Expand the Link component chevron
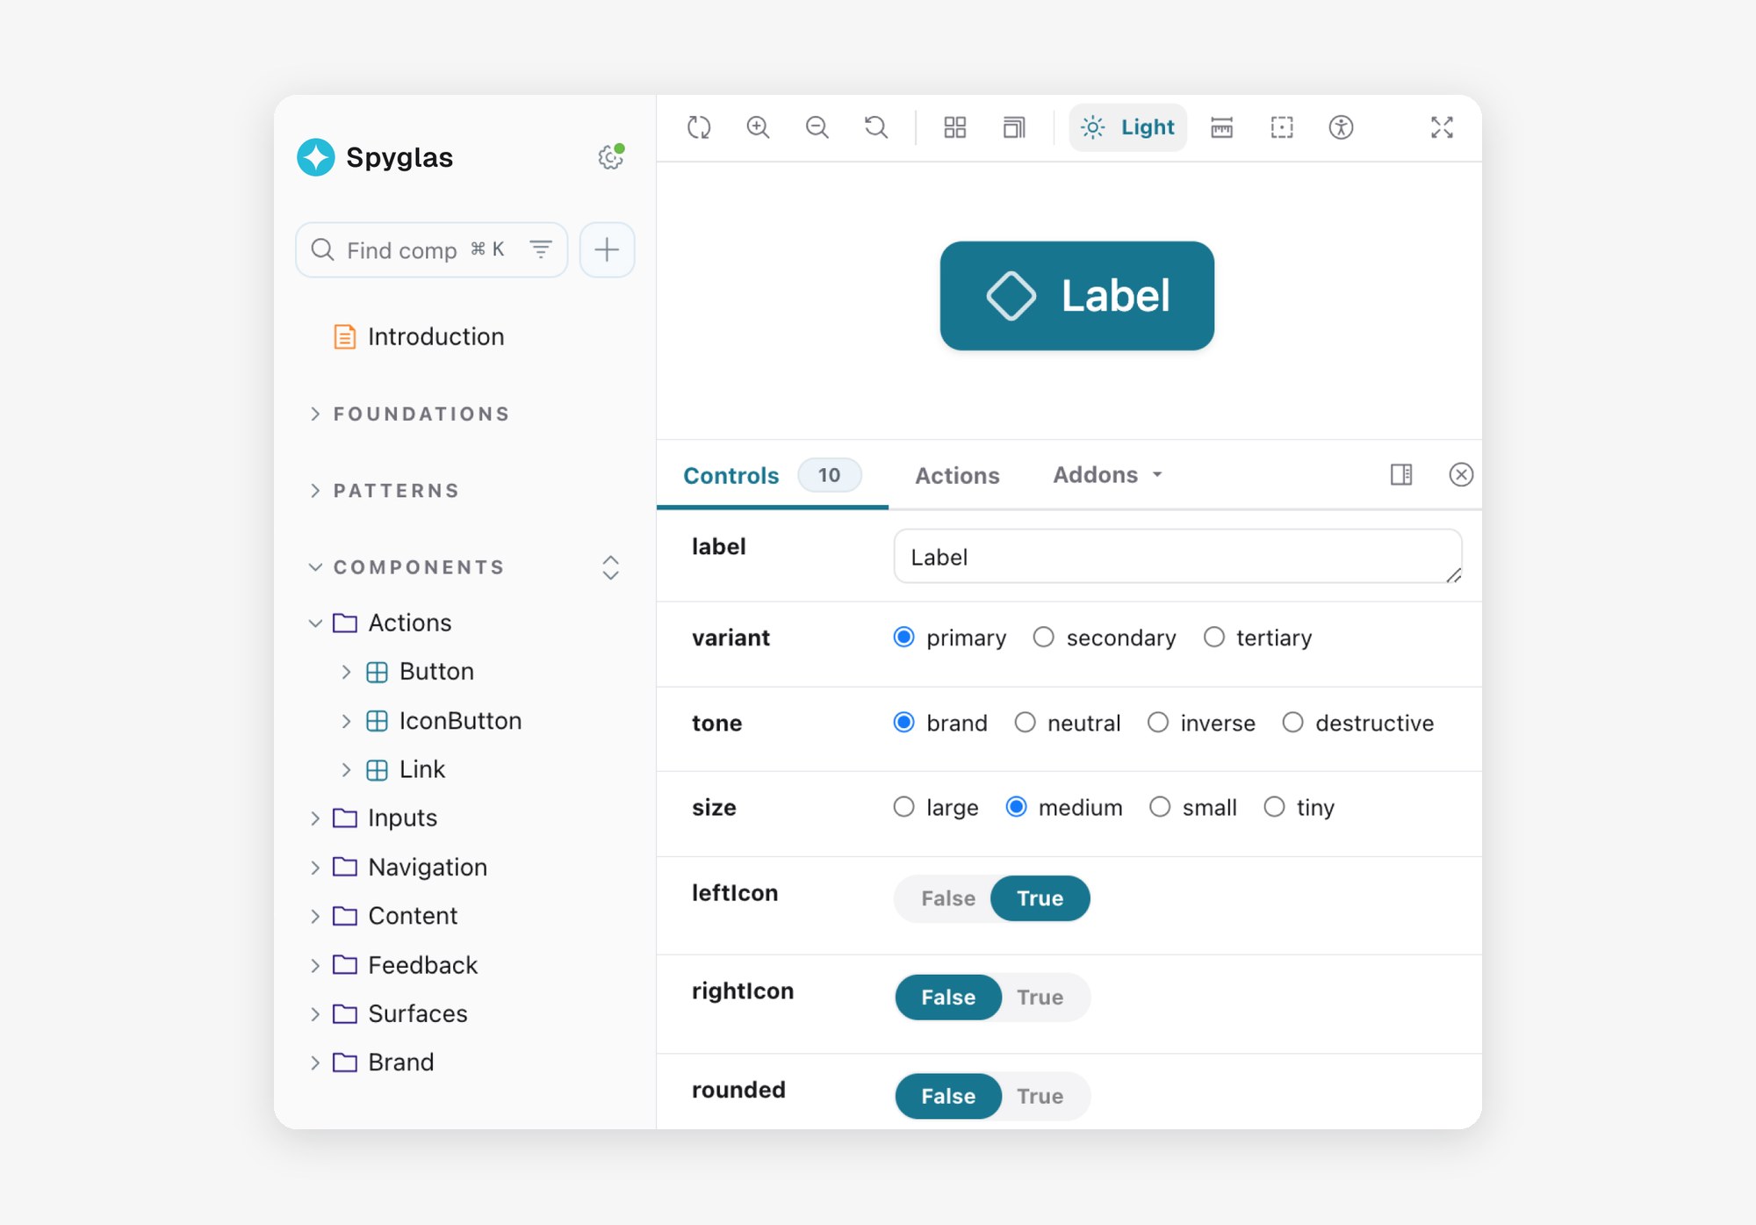1756x1225 pixels. pyautogui.click(x=346, y=770)
